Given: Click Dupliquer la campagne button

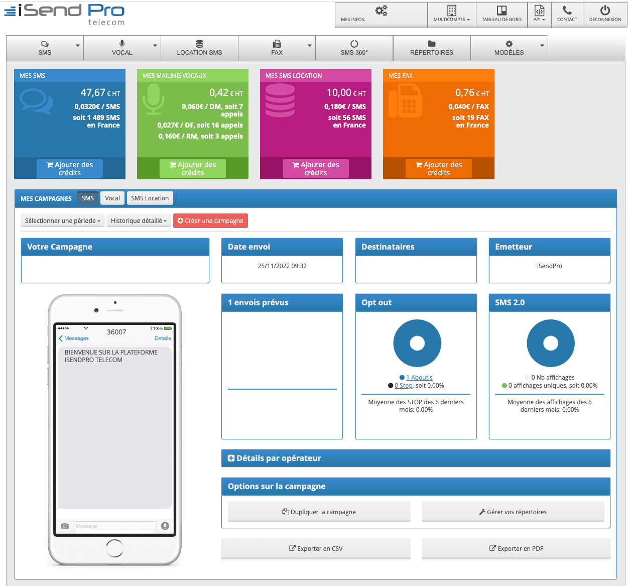Looking at the screenshot, I should (319, 512).
